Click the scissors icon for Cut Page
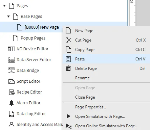 [68, 40]
